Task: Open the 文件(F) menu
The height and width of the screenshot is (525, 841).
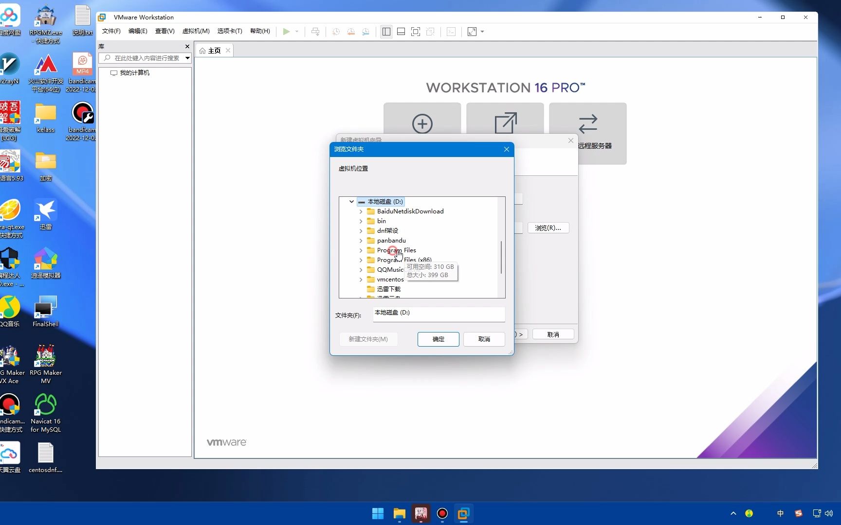Action: tap(111, 31)
